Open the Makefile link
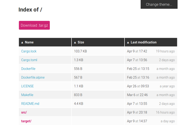The image size is (196, 131). tap(27, 95)
